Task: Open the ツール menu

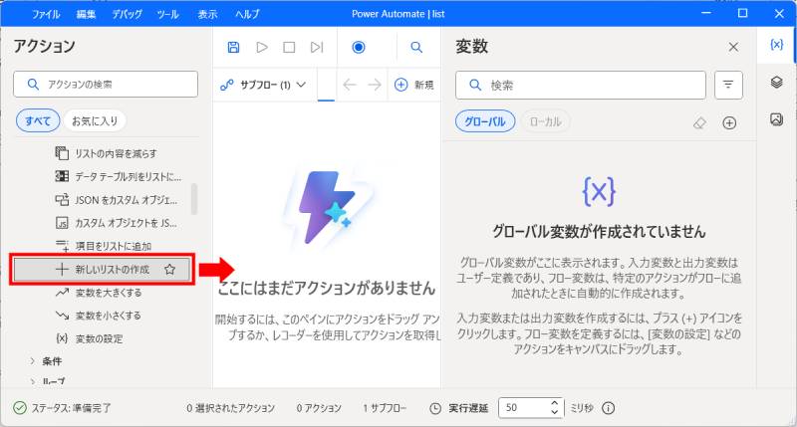Action: tap(167, 14)
